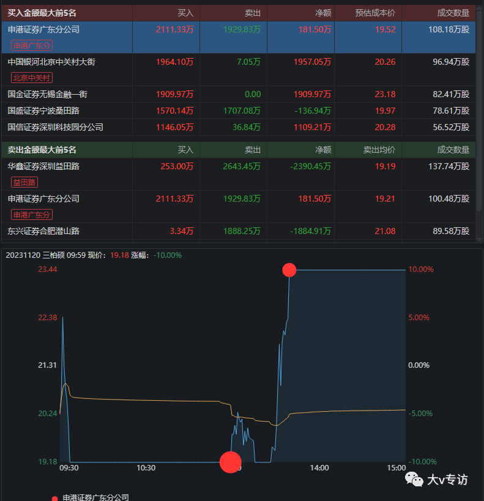Click the table's vertical scrollbar thumb
The image size is (484, 501).
(x=479, y=110)
